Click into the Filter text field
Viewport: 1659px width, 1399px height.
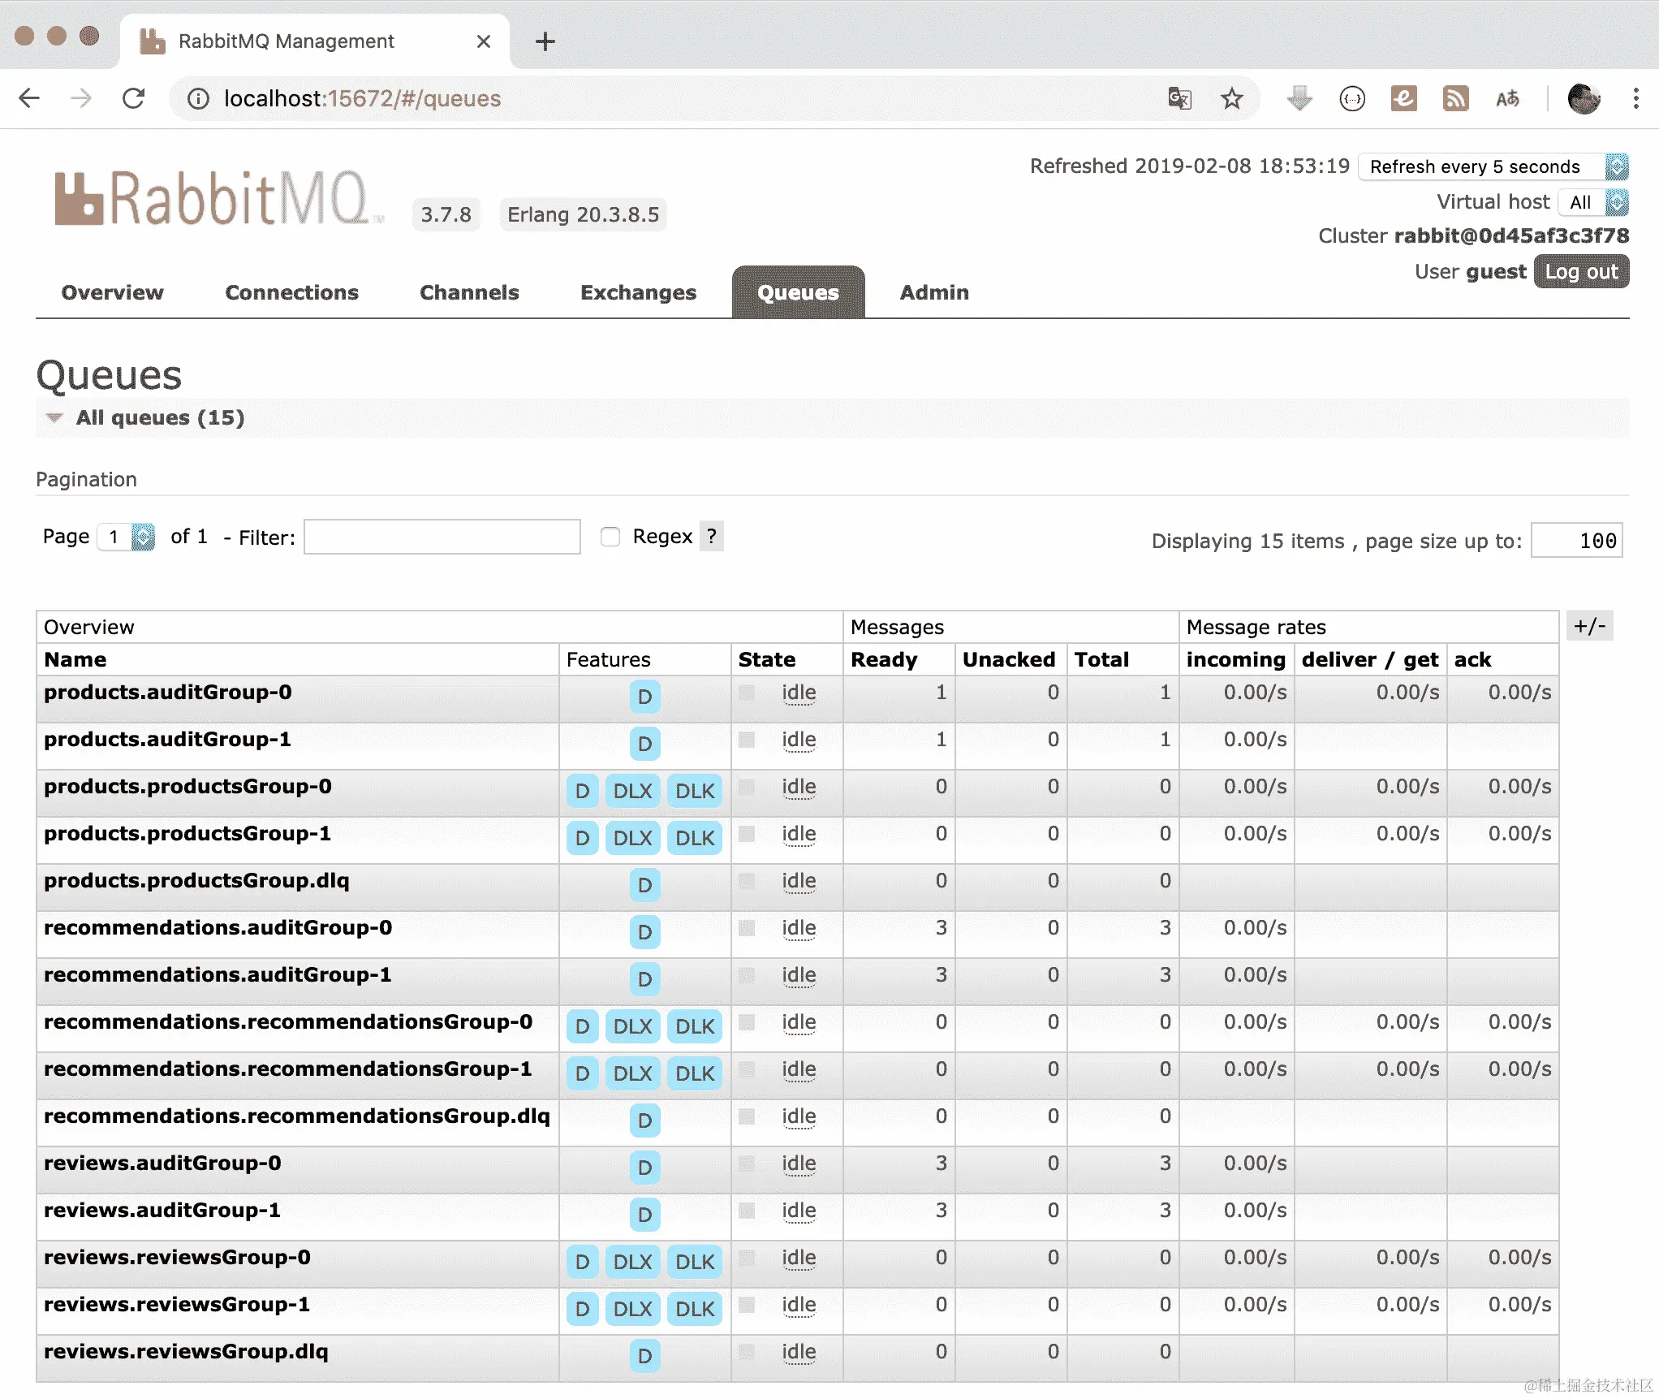tap(442, 537)
